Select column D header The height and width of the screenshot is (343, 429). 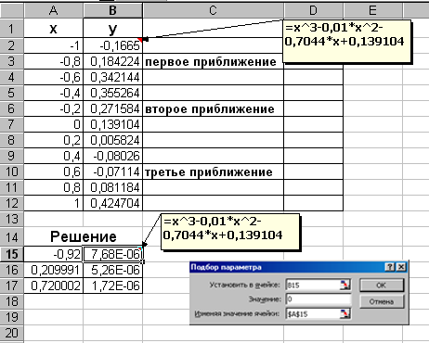(x=313, y=10)
